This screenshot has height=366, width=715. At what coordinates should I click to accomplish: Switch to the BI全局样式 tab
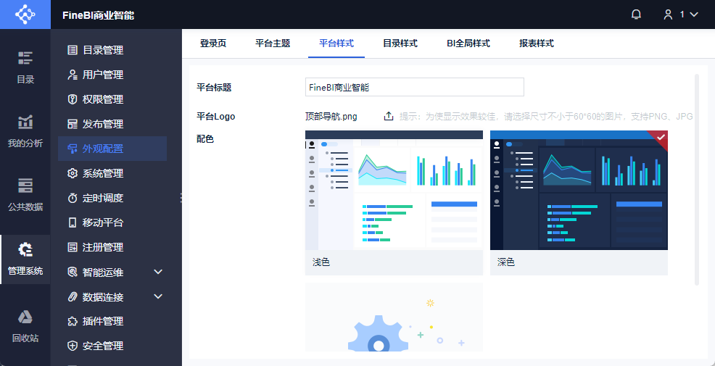tap(468, 43)
